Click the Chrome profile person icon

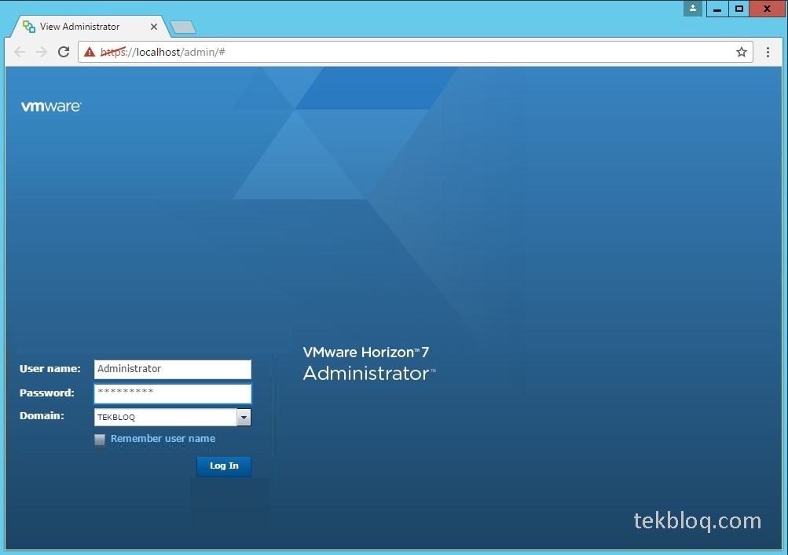(x=692, y=9)
